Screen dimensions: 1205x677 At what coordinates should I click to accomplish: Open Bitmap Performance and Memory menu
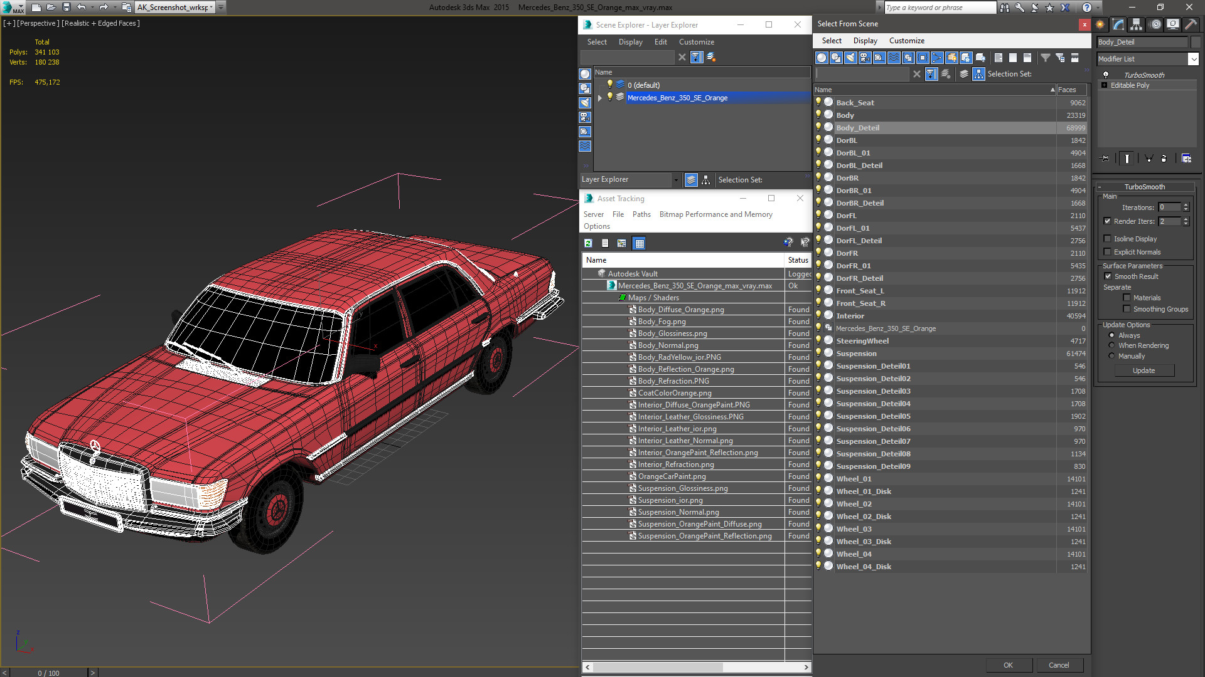tap(715, 214)
